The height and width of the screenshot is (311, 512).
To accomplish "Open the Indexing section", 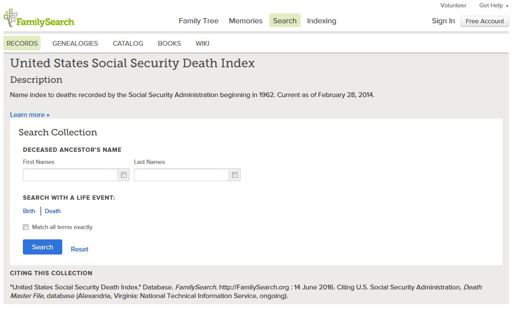I will (x=321, y=21).
